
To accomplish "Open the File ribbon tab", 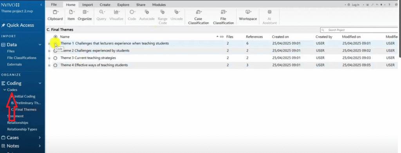I will pos(54,5).
